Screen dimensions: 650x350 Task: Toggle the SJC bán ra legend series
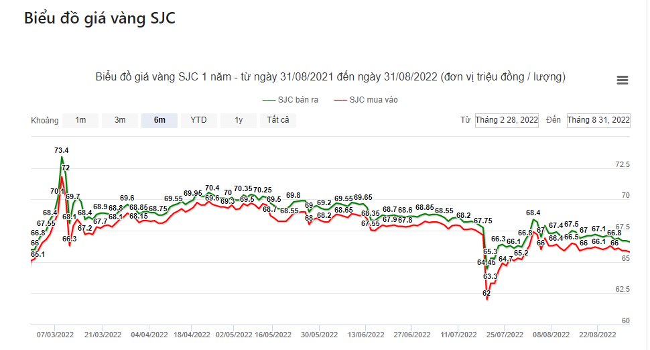[x=291, y=100]
